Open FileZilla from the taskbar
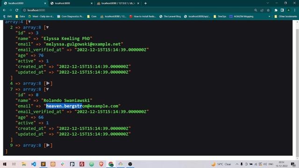 click(x=82, y=164)
